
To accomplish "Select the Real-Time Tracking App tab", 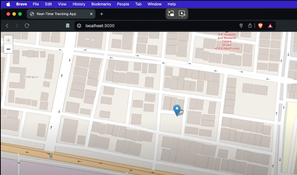I will coord(61,14).
